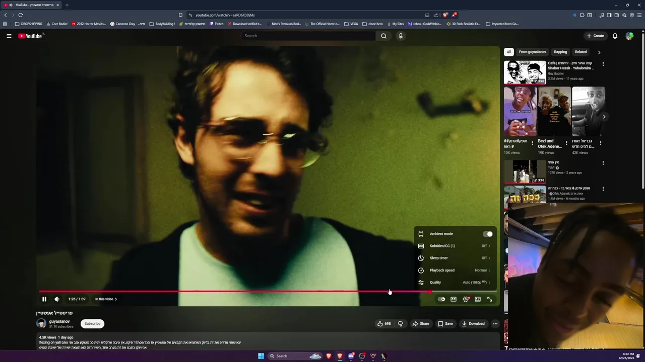Share the video

[x=421, y=324]
